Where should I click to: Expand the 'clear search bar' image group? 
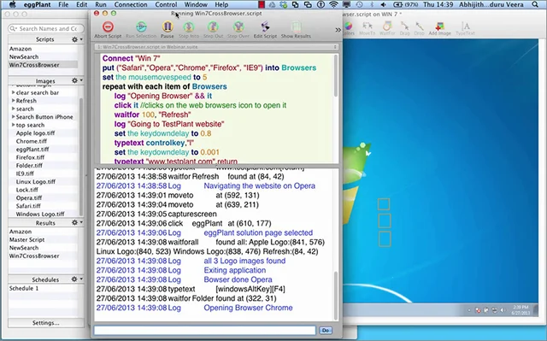click(x=14, y=92)
